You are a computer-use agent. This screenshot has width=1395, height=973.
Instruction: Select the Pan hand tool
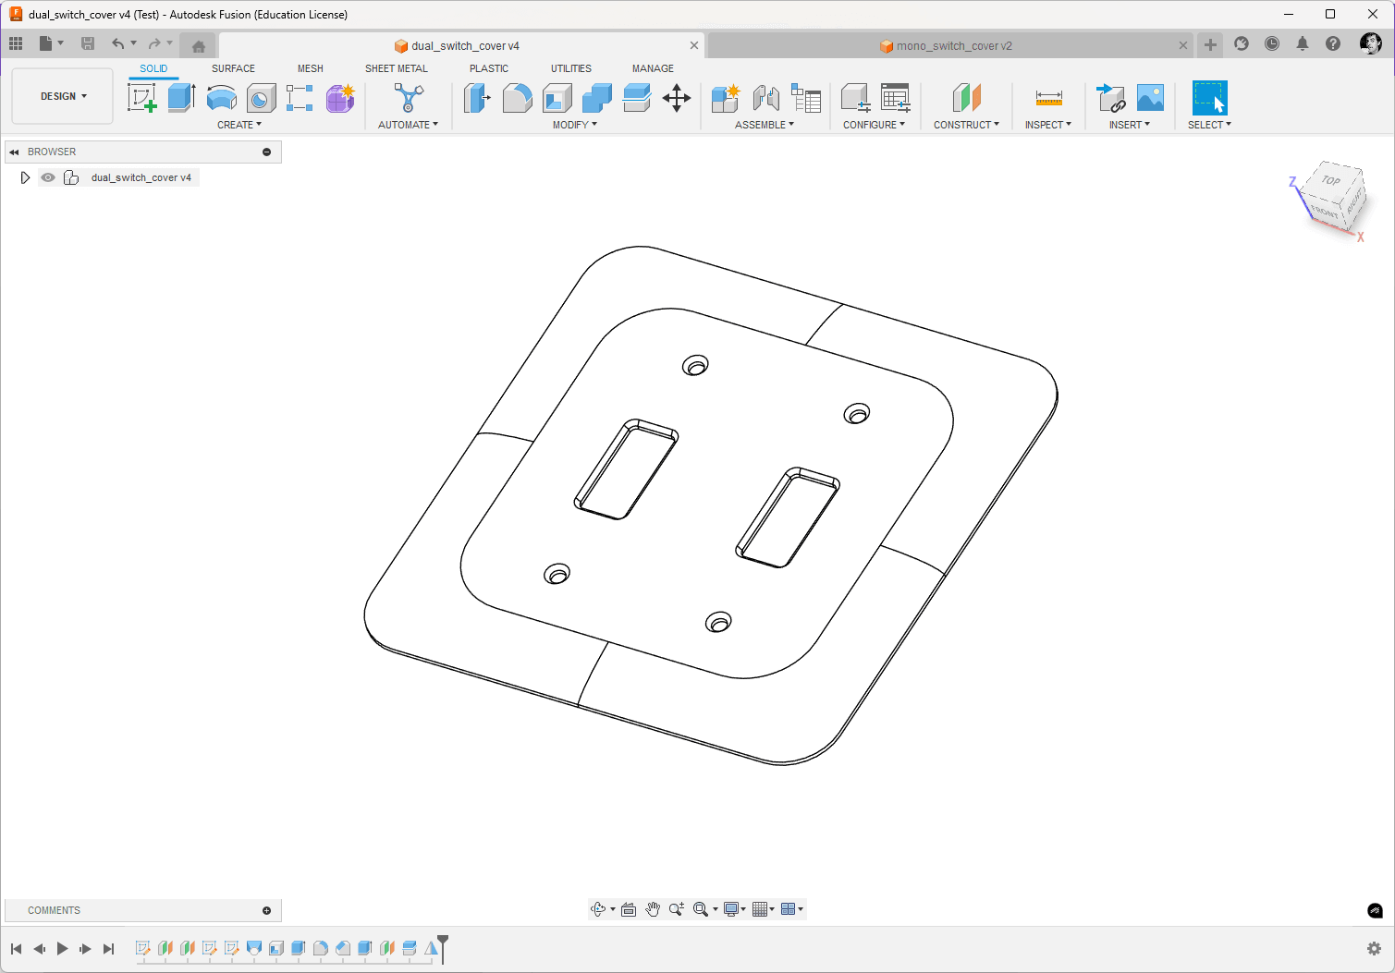click(x=653, y=909)
